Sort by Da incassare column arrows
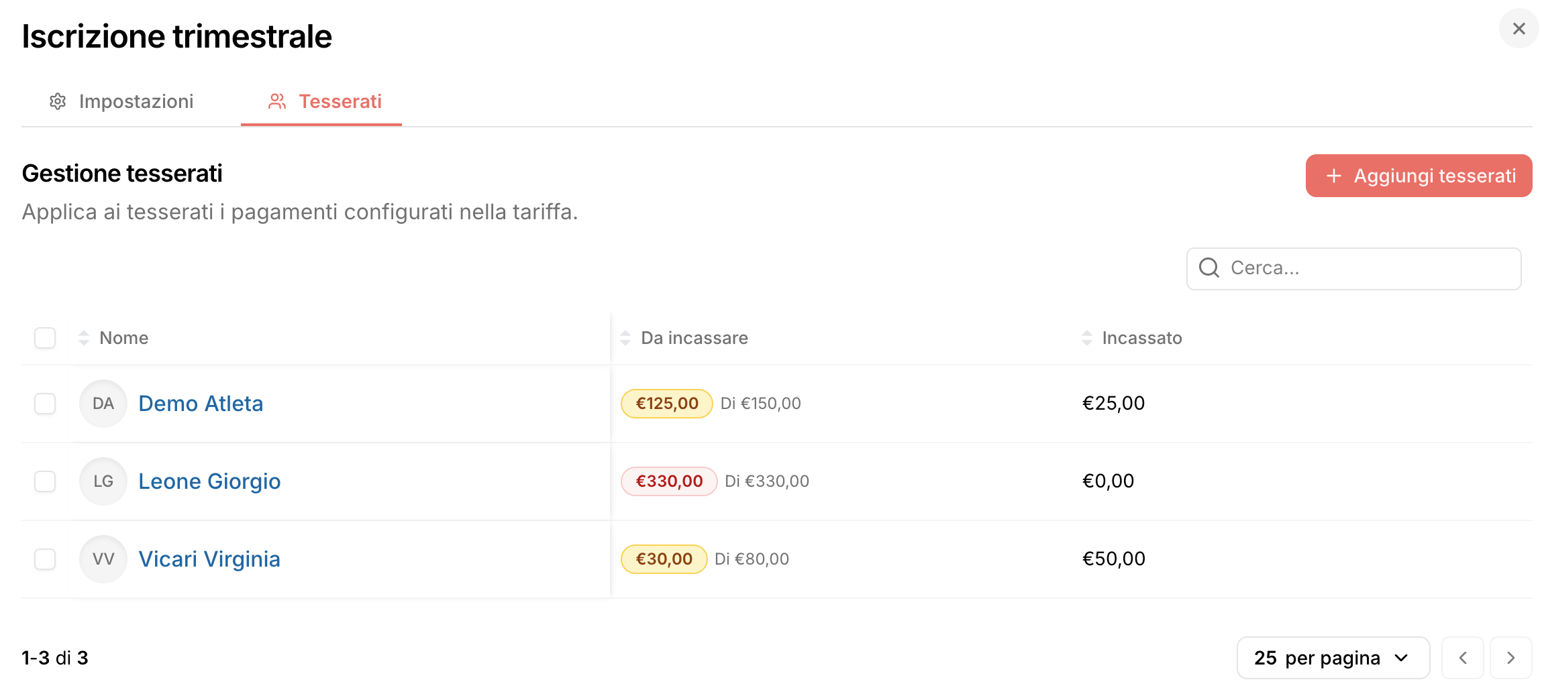 point(625,338)
